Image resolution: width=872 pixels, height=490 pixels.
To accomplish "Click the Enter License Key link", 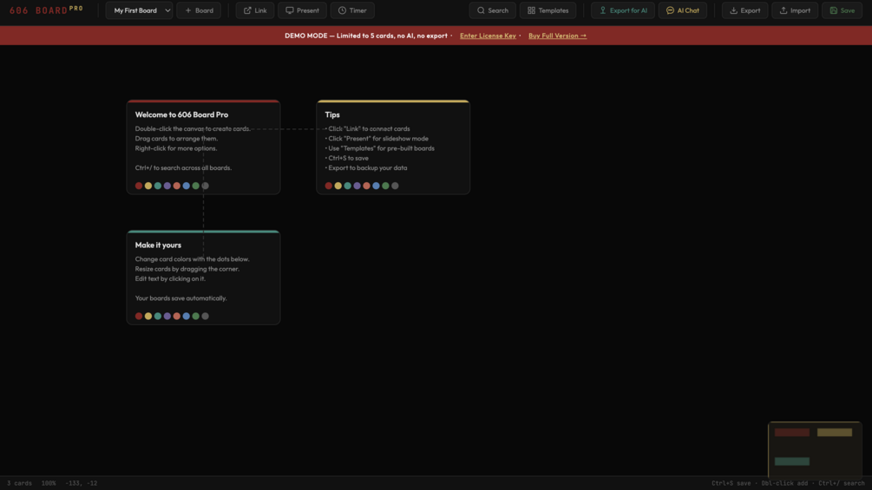I will (x=488, y=36).
